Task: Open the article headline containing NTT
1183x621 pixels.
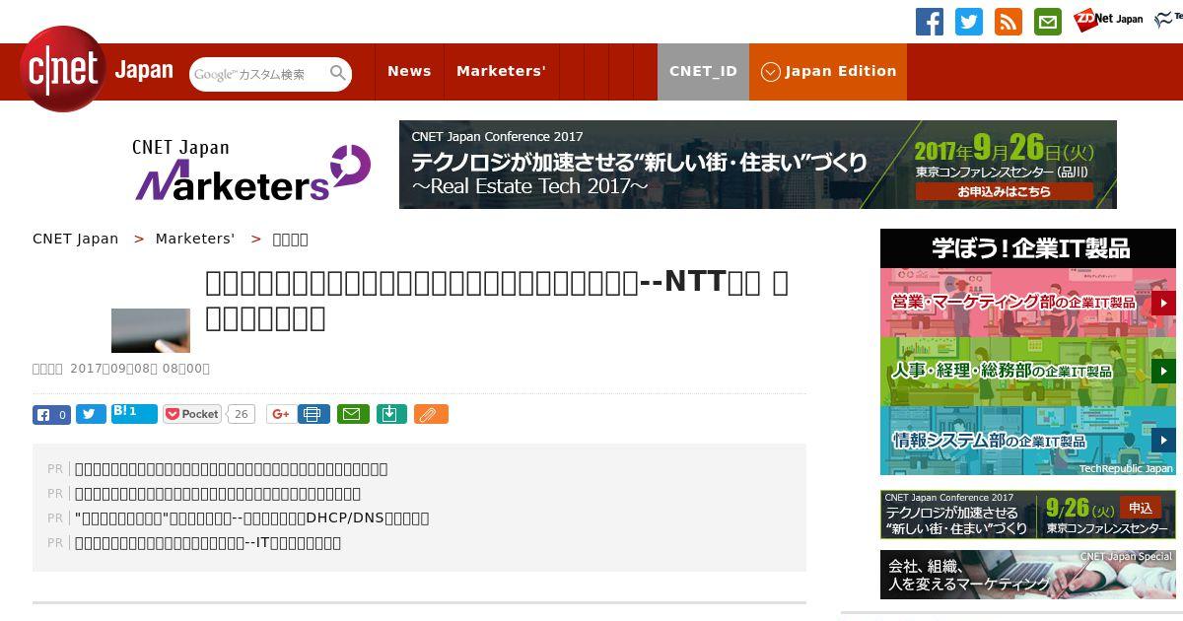Action: (497, 300)
